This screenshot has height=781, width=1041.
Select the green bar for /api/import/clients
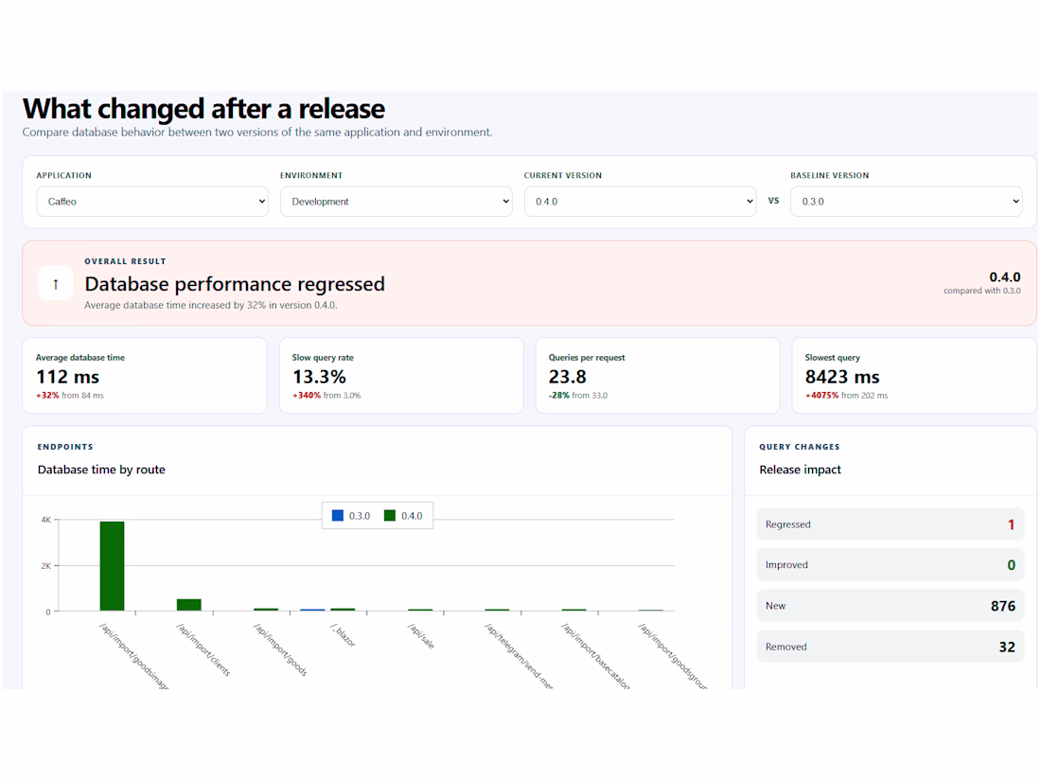(x=189, y=604)
